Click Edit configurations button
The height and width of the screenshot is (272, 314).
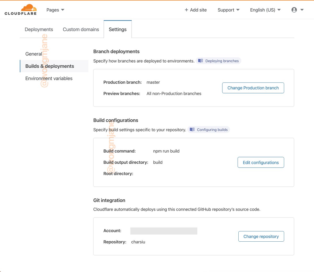point(261,162)
